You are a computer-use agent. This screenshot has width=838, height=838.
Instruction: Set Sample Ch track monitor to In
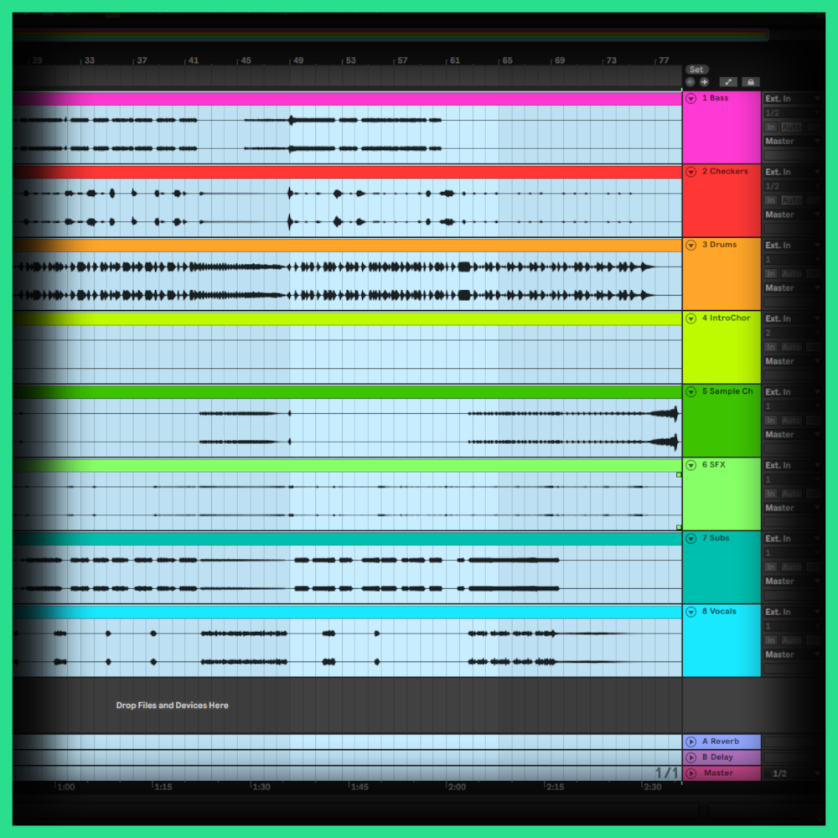pyautogui.click(x=770, y=421)
